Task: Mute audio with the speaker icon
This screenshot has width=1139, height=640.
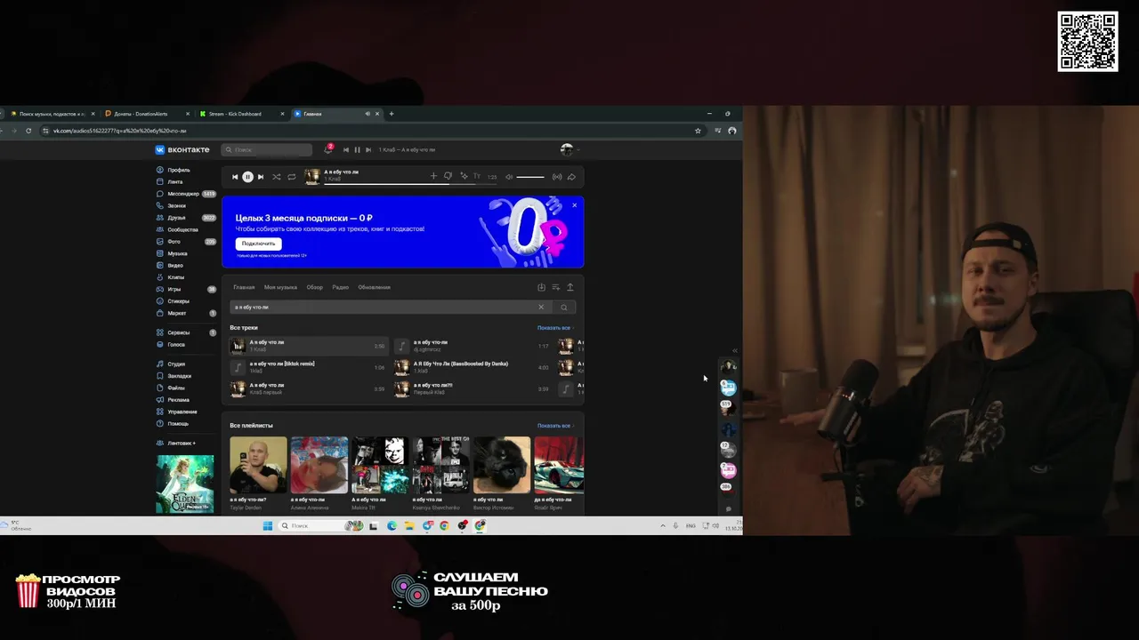Action: tap(509, 177)
